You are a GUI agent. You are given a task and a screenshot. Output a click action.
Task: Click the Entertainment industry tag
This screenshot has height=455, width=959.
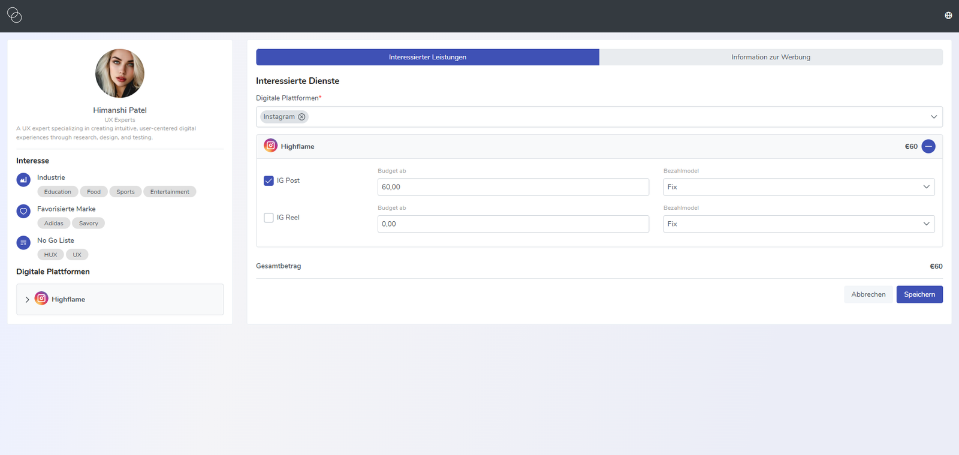point(170,192)
